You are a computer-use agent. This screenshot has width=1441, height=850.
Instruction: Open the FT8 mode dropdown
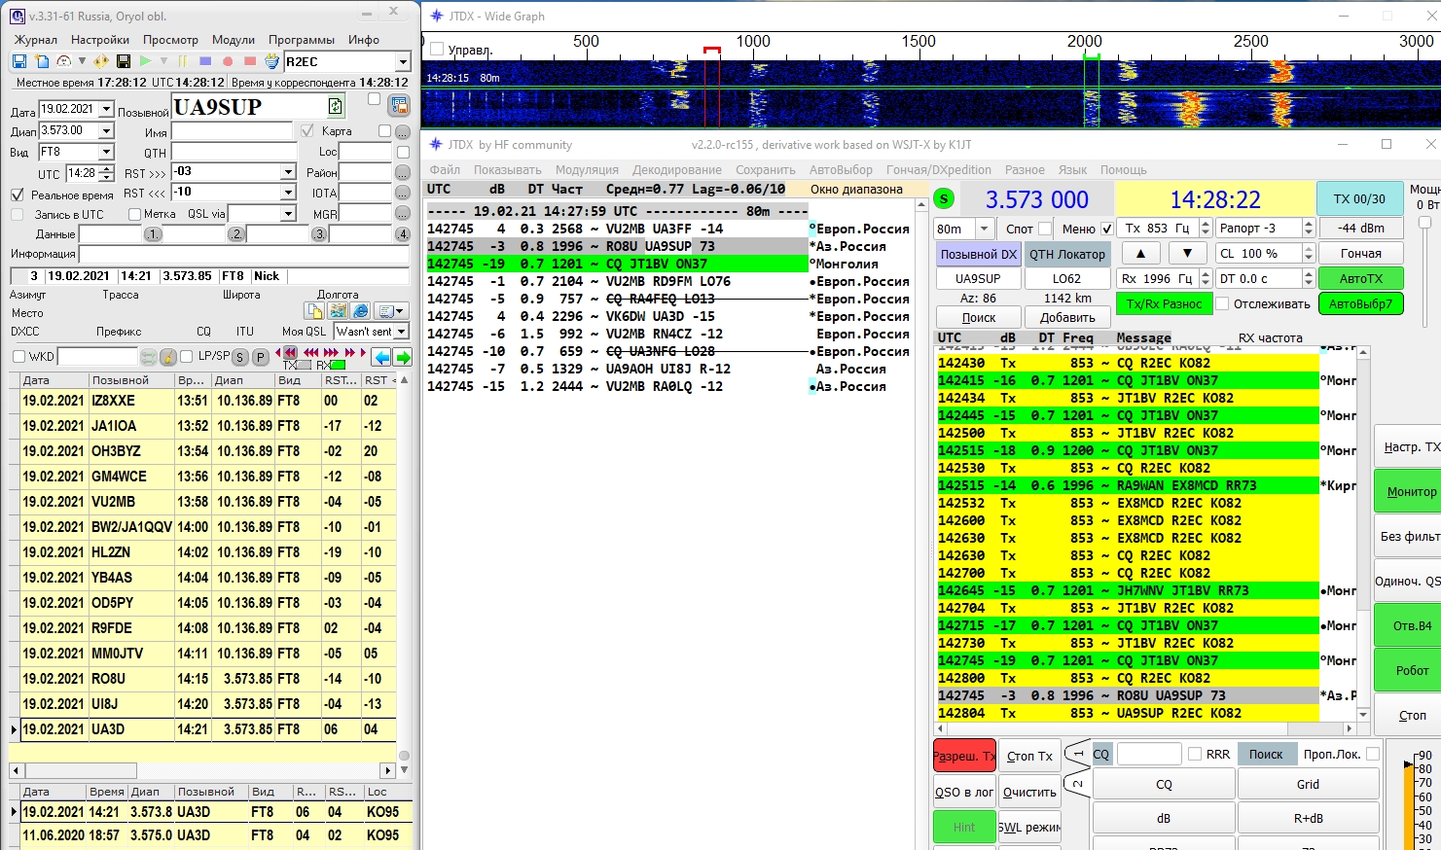tap(106, 153)
